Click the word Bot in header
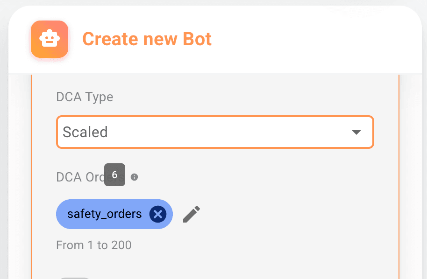The width and height of the screenshot is (427, 279). (x=198, y=39)
